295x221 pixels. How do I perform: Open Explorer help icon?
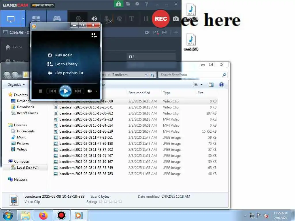coord(222,85)
